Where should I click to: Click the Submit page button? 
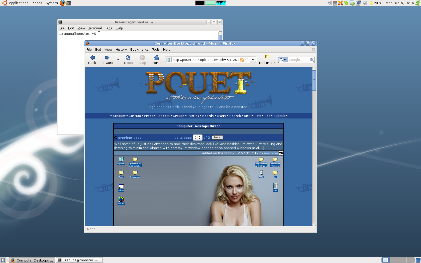pyautogui.click(x=218, y=138)
